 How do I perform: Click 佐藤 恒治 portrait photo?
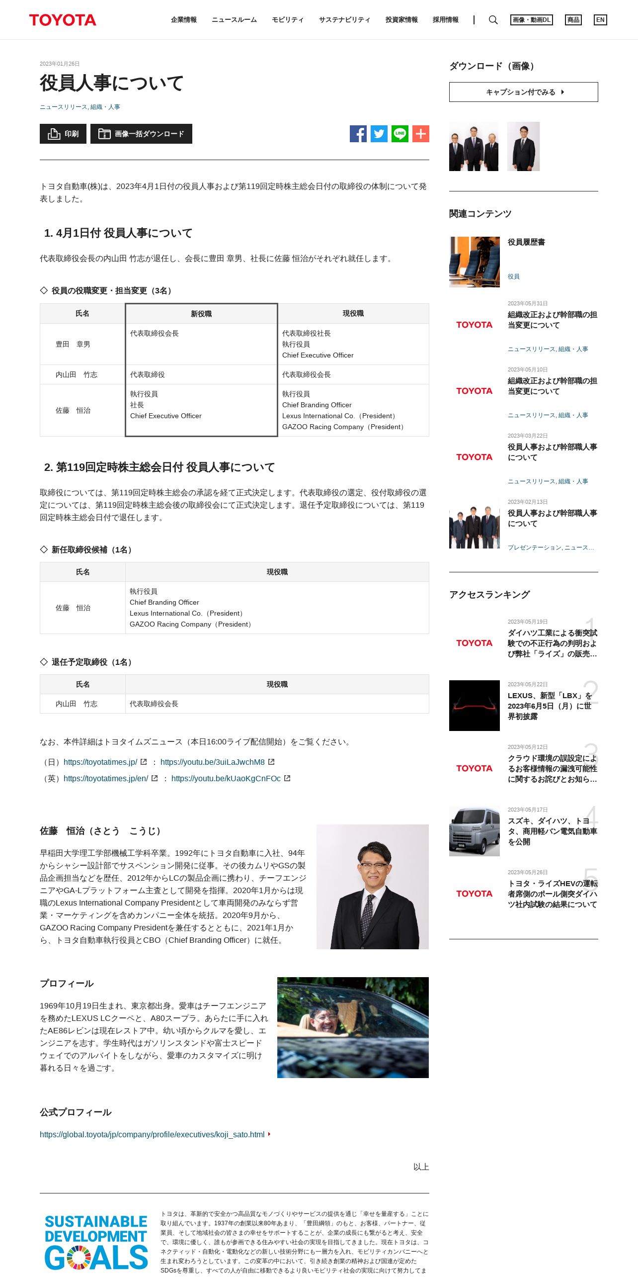[373, 887]
